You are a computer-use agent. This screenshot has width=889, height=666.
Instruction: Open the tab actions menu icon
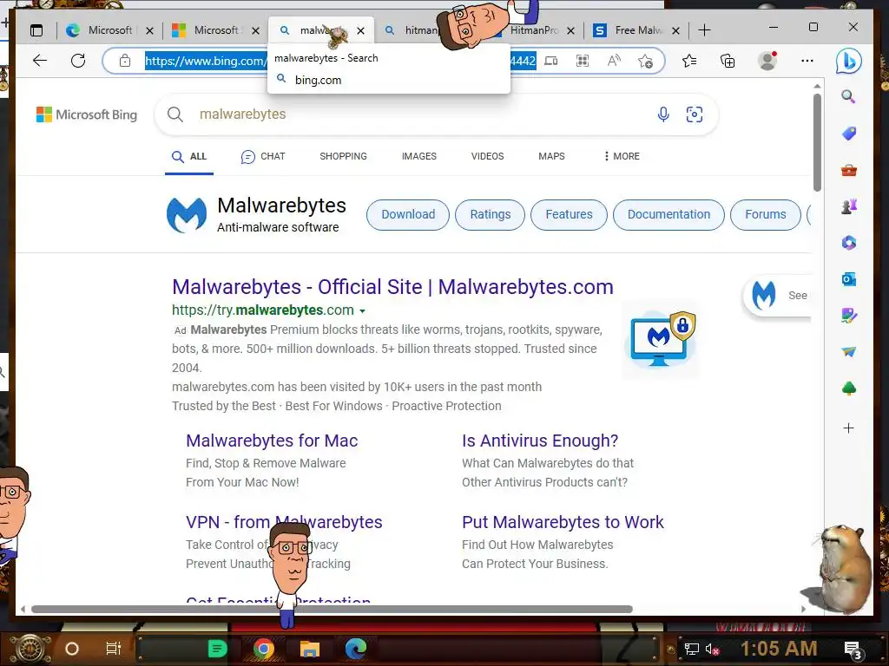click(36, 30)
